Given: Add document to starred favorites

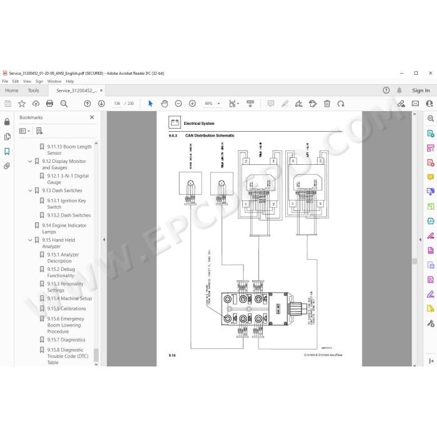Looking at the screenshot, I should pos(22,104).
